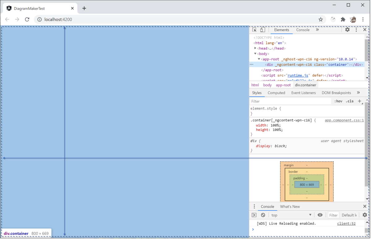Click the element.style rule block
371x239 pixels.
pyautogui.click(x=307, y=111)
